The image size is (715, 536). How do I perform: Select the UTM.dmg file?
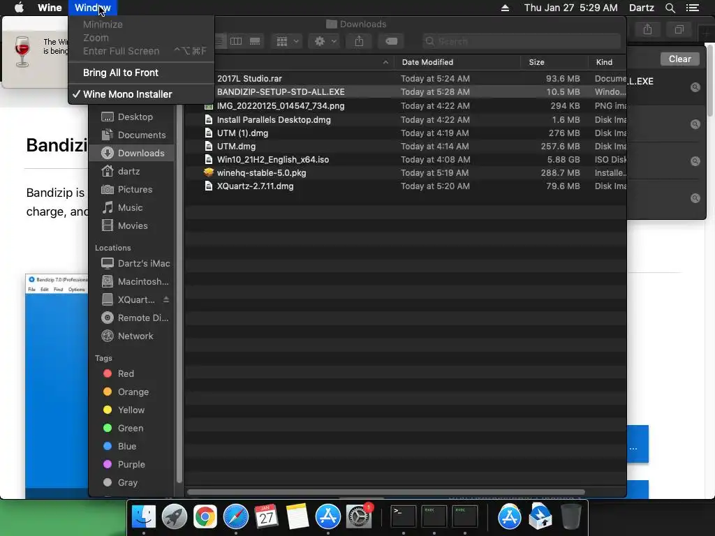pyautogui.click(x=236, y=147)
